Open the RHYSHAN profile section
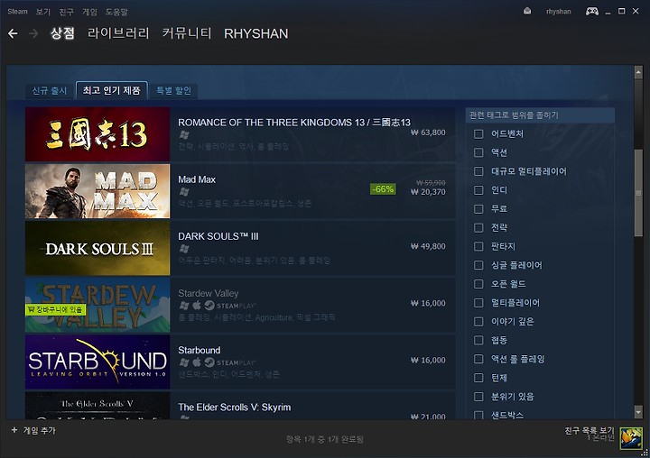This screenshot has width=650, height=458. pos(255,33)
